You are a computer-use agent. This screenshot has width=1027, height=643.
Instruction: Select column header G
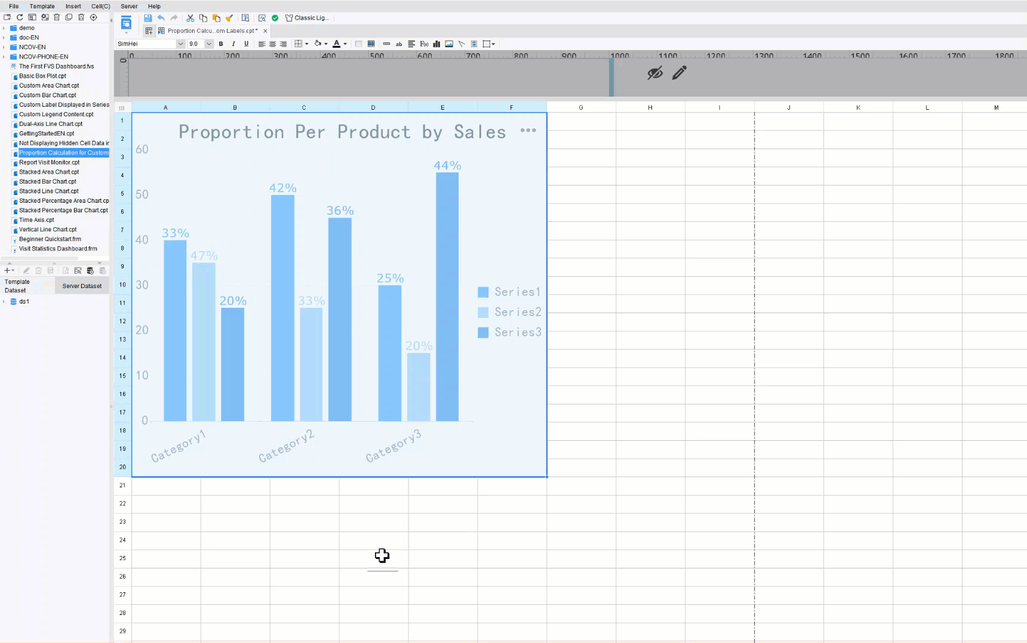(581, 107)
